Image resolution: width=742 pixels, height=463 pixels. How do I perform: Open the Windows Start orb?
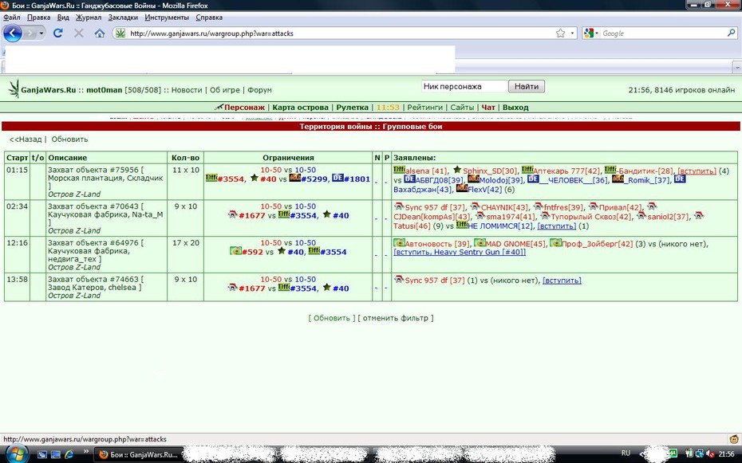[16, 454]
